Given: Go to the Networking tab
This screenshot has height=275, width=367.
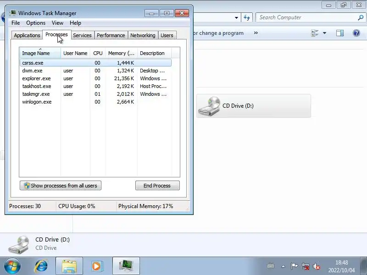Looking at the screenshot, I should point(143,35).
